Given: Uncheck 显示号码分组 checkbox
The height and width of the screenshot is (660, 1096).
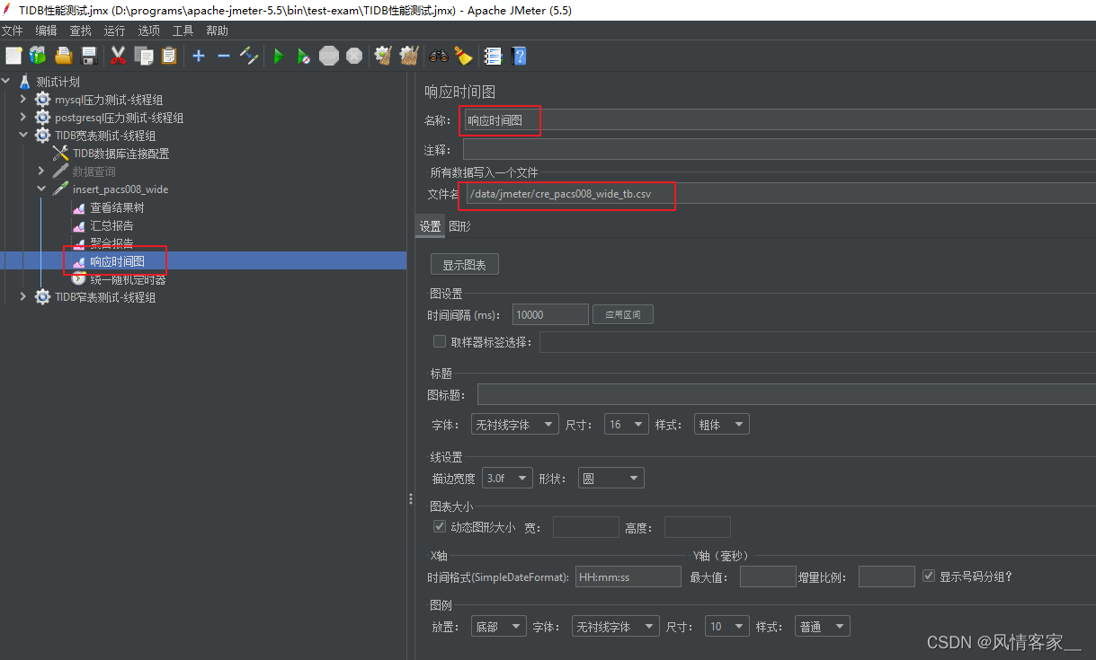Looking at the screenshot, I should coord(929,576).
